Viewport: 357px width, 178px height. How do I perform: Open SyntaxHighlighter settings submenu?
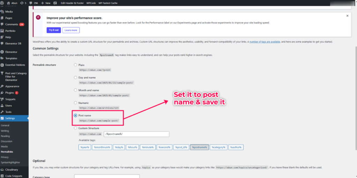coord(10,163)
